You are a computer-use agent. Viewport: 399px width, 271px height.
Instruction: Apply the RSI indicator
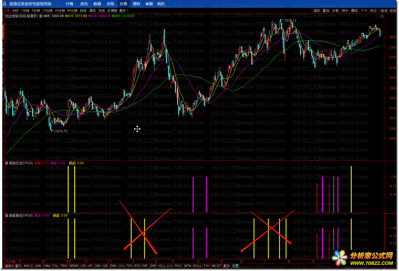[137, 266]
